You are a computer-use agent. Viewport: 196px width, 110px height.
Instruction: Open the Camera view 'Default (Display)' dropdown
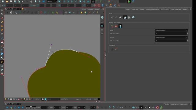(14, 9)
